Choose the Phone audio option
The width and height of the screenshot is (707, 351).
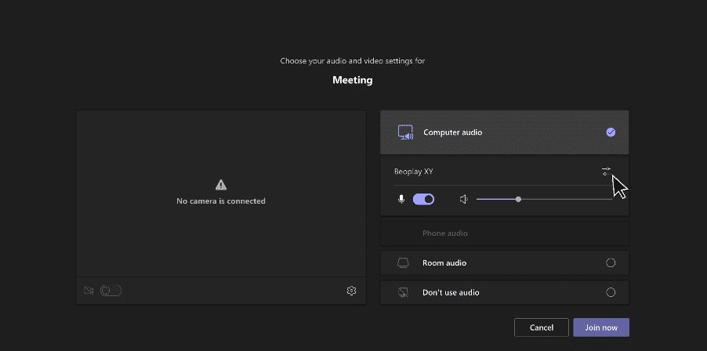[505, 233]
